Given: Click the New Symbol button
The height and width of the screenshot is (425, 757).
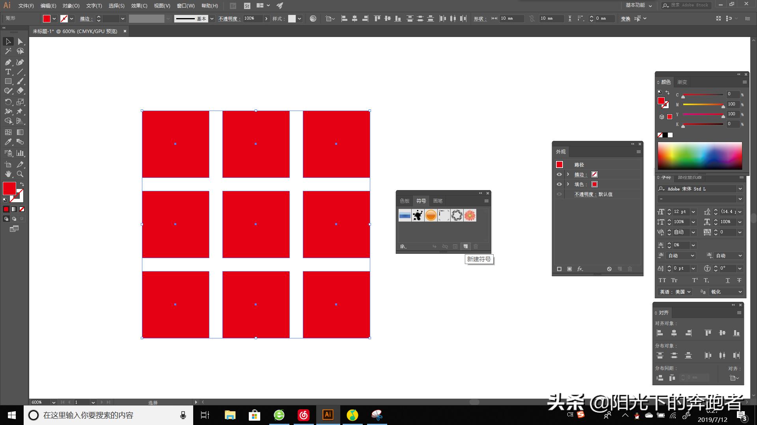Looking at the screenshot, I should point(466,246).
